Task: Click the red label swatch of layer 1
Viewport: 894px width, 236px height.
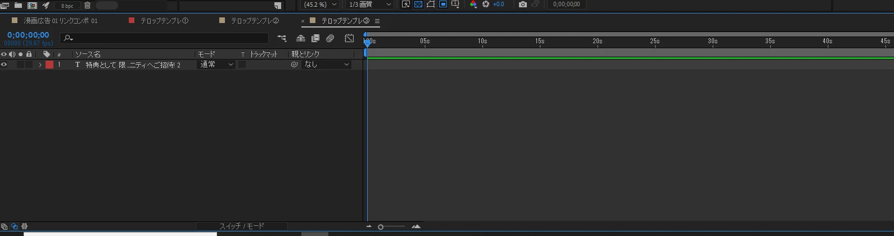Action: click(x=49, y=65)
